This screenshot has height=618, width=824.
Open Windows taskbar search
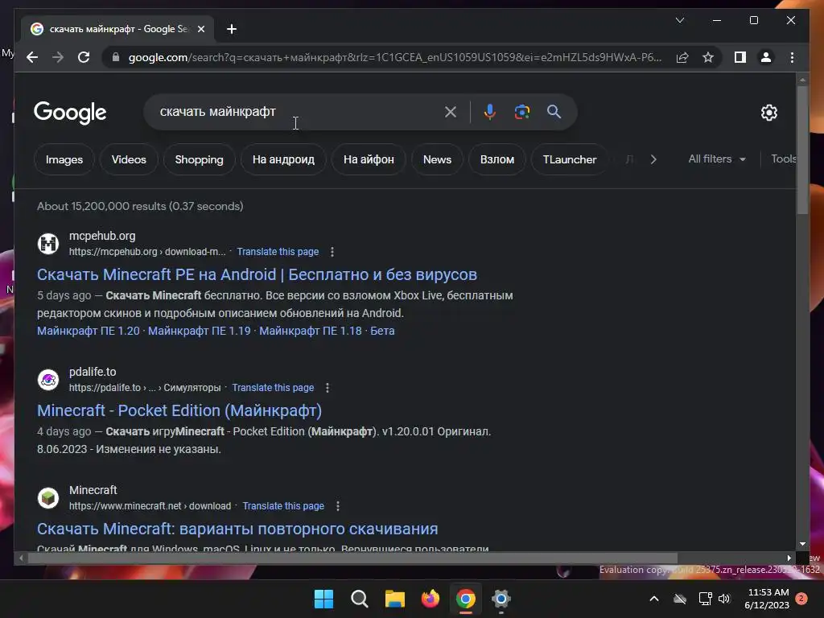click(360, 599)
